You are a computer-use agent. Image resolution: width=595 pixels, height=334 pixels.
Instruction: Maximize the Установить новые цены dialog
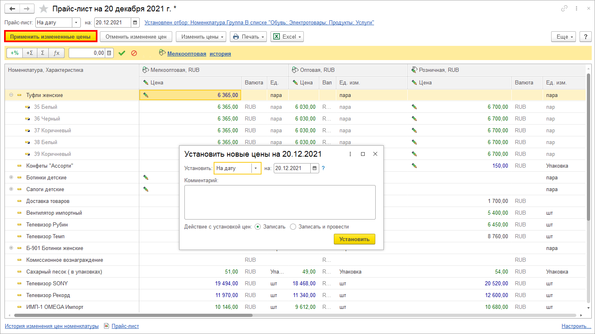point(363,154)
